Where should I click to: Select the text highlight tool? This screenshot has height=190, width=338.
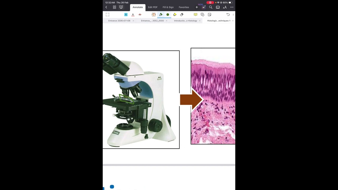click(x=126, y=15)
